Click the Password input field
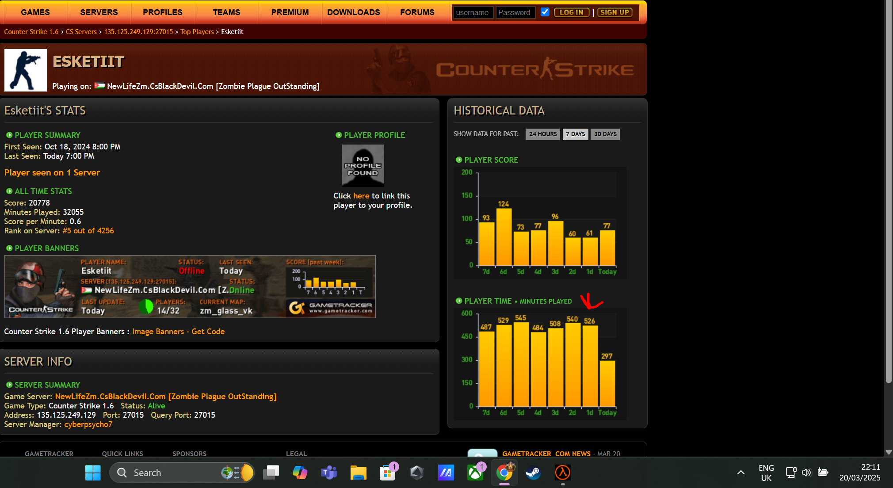This screenshot has height=488, width=893. pos(515,12)
